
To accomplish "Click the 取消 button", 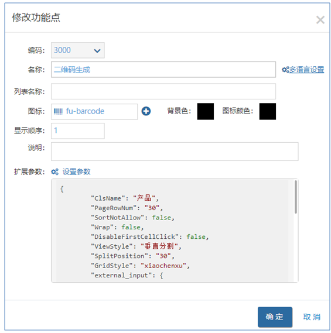I will [x=312, y=317].
